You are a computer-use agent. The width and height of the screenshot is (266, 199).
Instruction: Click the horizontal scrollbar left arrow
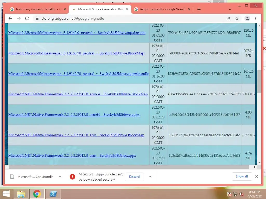(x=6, y=167)
